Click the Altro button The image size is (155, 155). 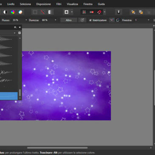coord(69,20)
